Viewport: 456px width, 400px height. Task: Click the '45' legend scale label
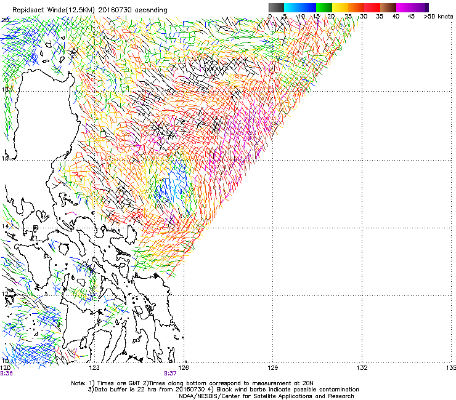point(411,17)
